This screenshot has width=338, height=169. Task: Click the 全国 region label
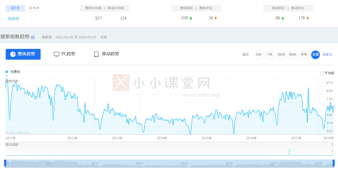tap(104, 37)
